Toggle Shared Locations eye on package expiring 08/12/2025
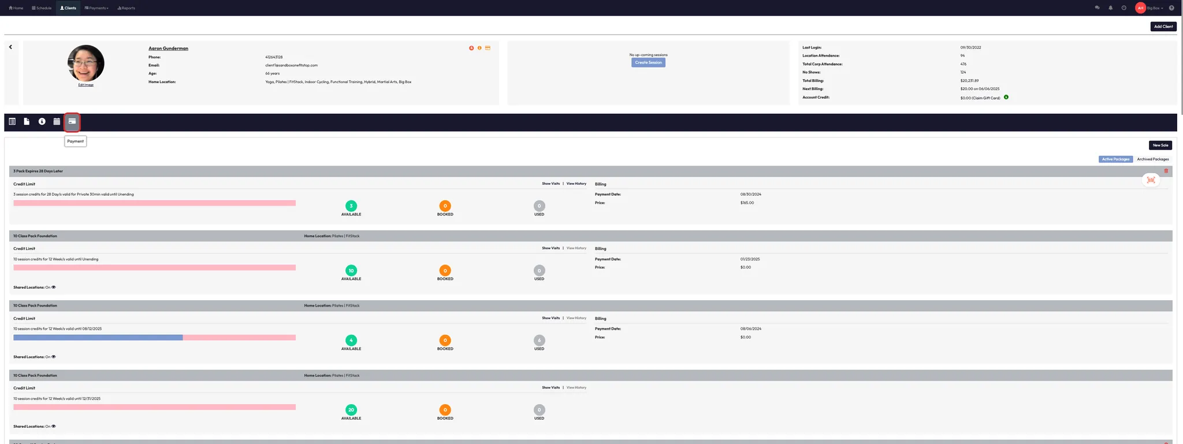Image resolution: width=1183 pixels, height=444 pixels. (54, 357)
